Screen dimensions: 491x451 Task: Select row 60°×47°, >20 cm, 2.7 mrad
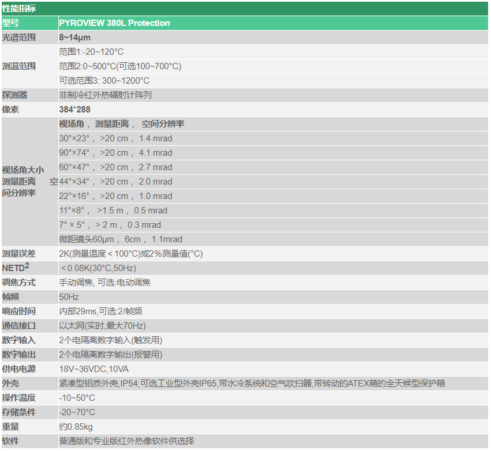tap(116, 167)
